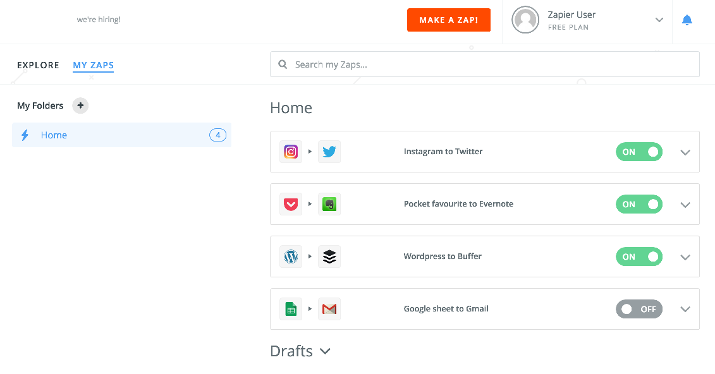The image size is (715, 374).
Task: Add a new folder with plus button
Action: (80, 106)
